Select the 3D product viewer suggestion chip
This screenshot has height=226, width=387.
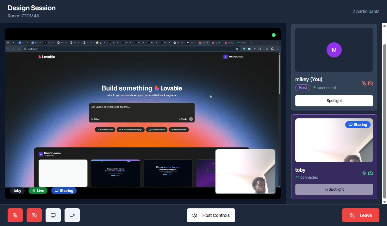pos(157,130)
